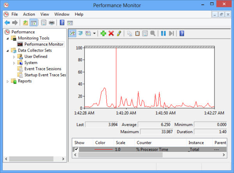Click the blue Back arrow
The width and height of the screenshot is (234, 173).
click(7, 23)
